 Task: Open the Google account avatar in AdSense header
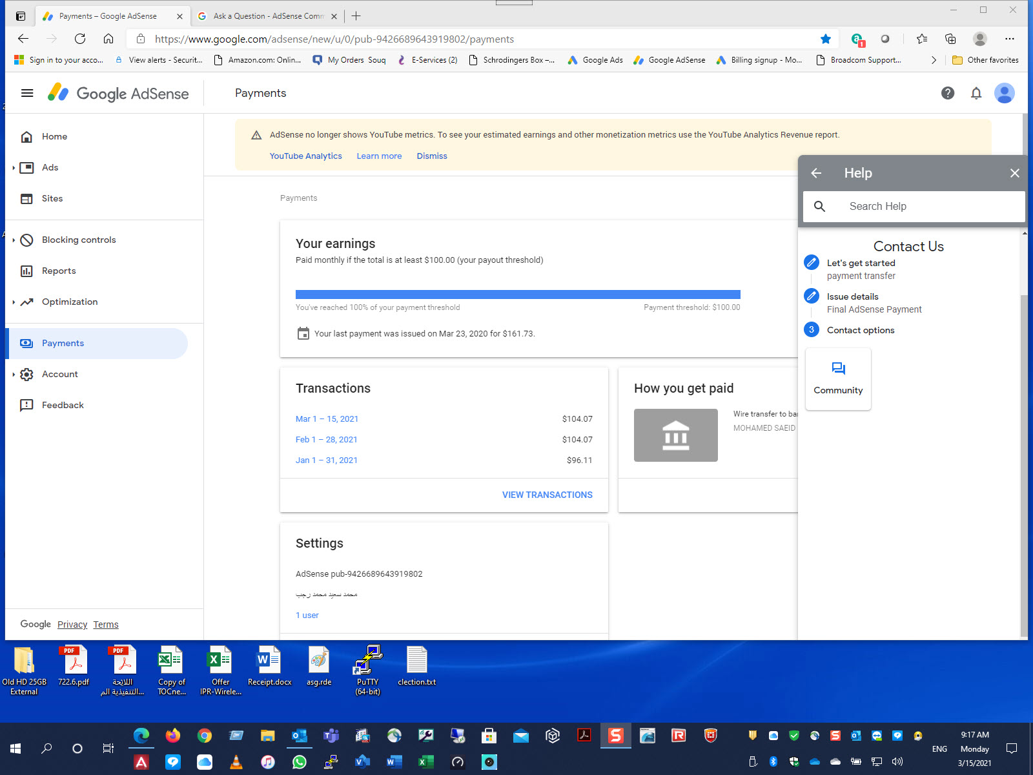pyautogui.click(x=1004, y=93)
